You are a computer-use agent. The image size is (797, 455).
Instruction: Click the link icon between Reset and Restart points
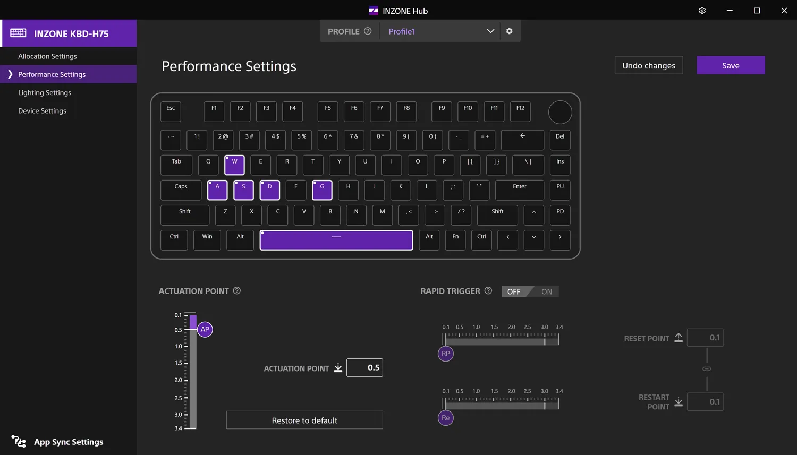point(707,368)
